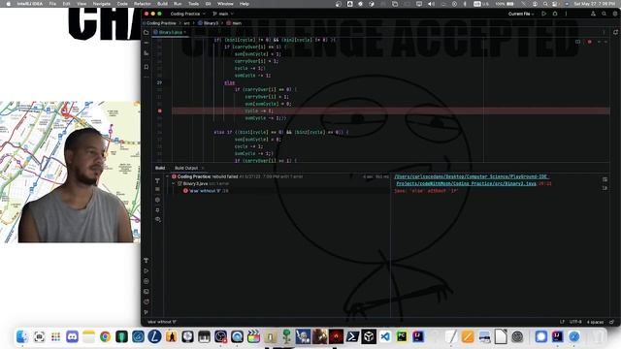Open Finder from the Dock
The height and width of the screenshot is (349, 621).
pos(22,336)
